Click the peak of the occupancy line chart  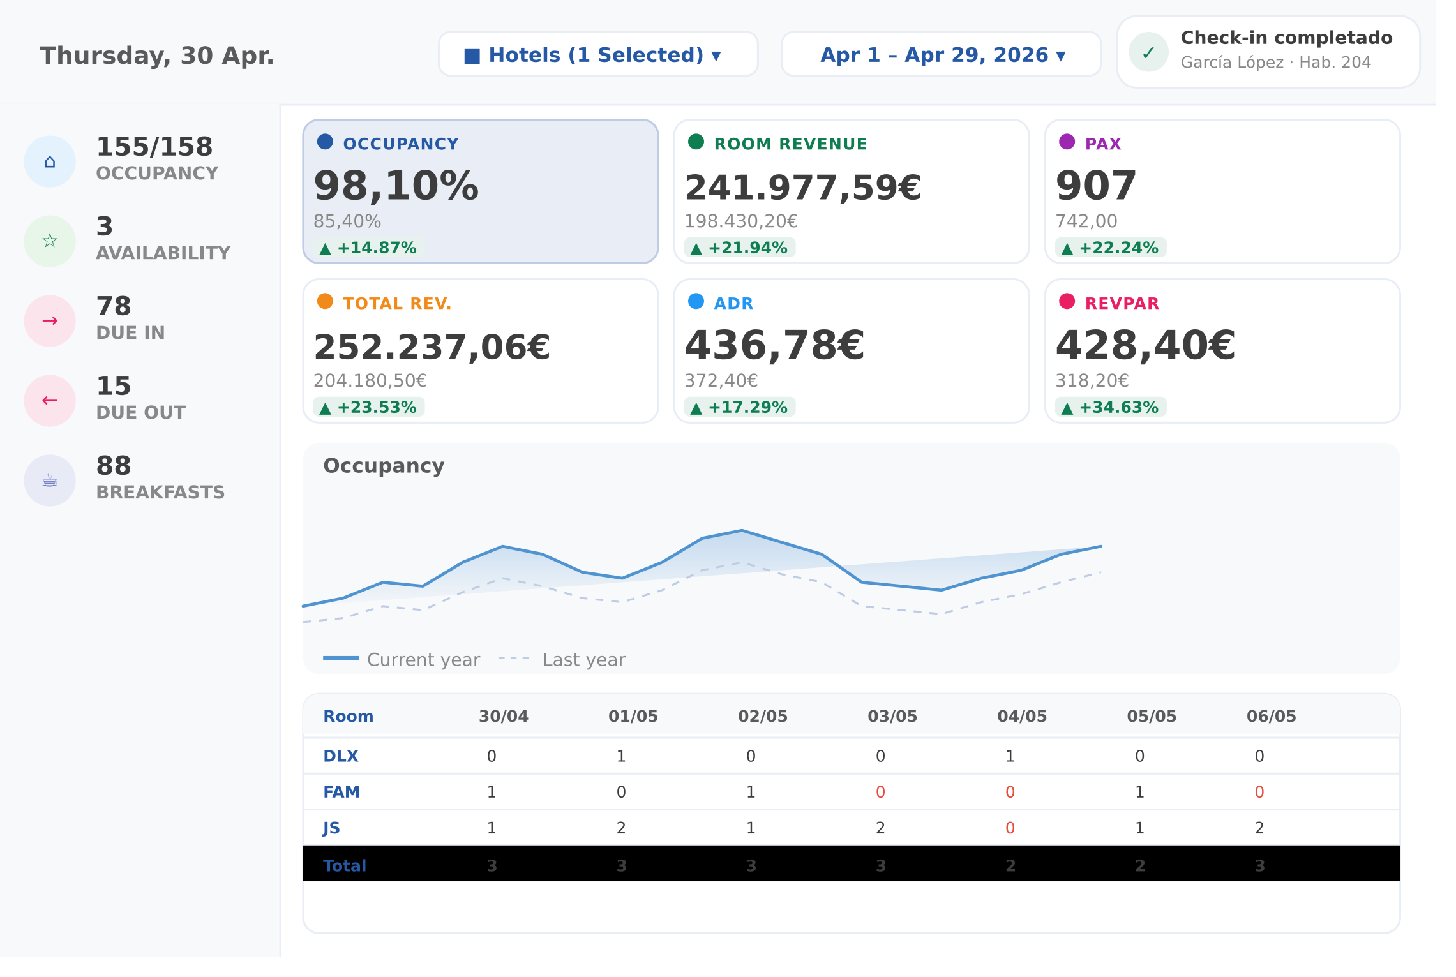point(742,530)
